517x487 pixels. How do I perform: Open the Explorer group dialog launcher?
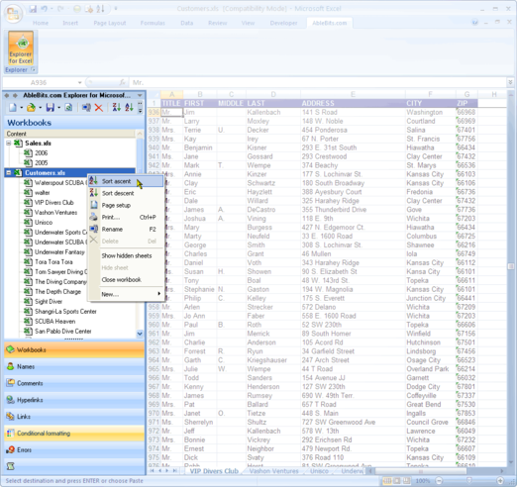33,70
